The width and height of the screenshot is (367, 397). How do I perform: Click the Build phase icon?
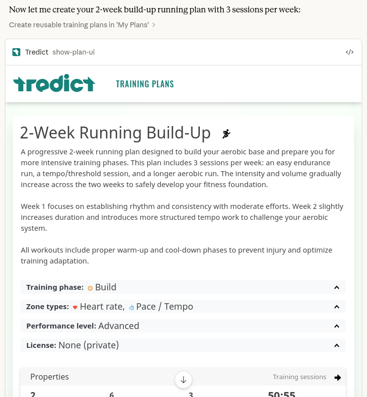point(90,288)
